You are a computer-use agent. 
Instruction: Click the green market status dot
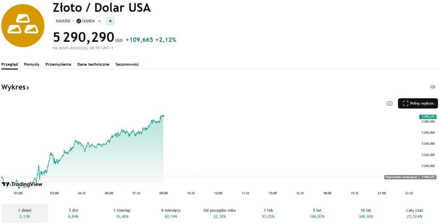click(110, 21)
